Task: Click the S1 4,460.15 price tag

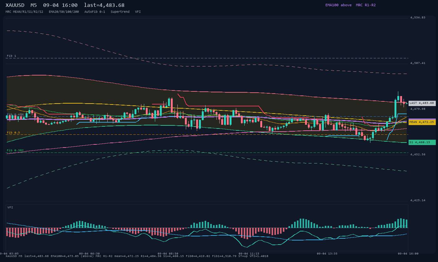Action: click(x=422, y=142)
